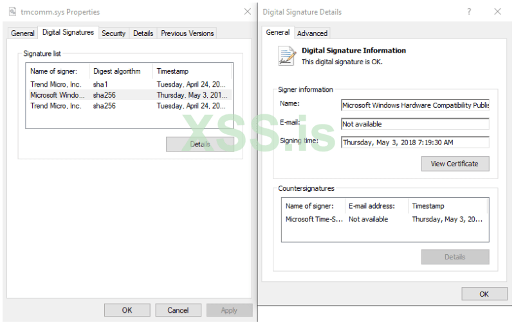Click 'This digital signature is OK.' text
This screenshot has width=516, height=323.
(342, 62)
